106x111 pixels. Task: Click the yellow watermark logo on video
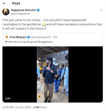pyautogui.click(x=39, y=97)
